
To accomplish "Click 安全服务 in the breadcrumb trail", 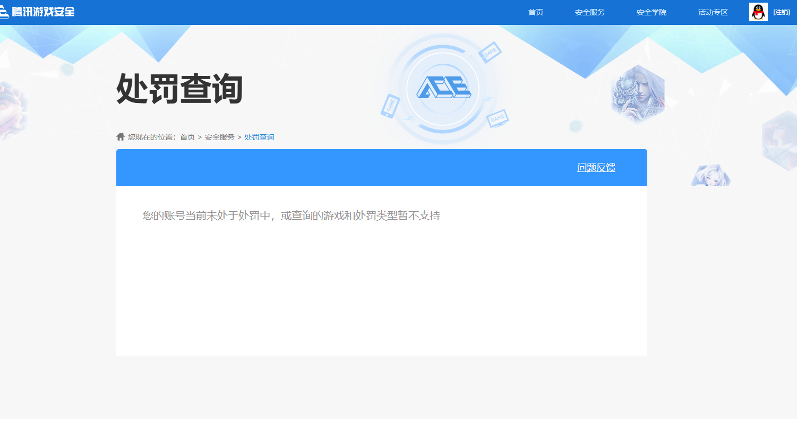I will (219, 136).
